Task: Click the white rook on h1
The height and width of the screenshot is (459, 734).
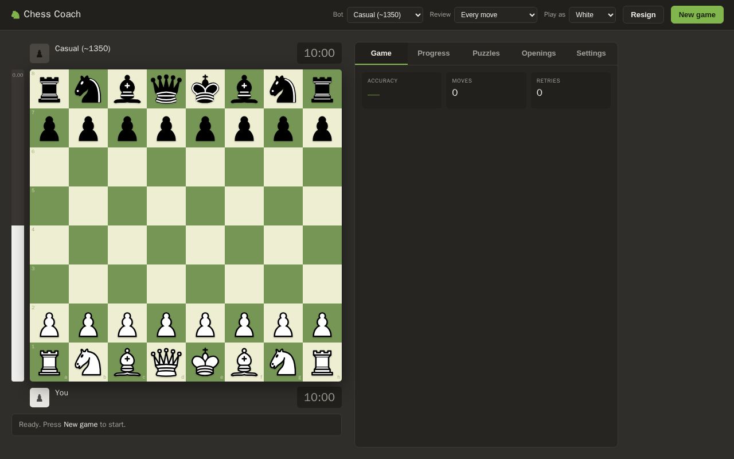Action: pyautogui.click(x=322, y=362)
